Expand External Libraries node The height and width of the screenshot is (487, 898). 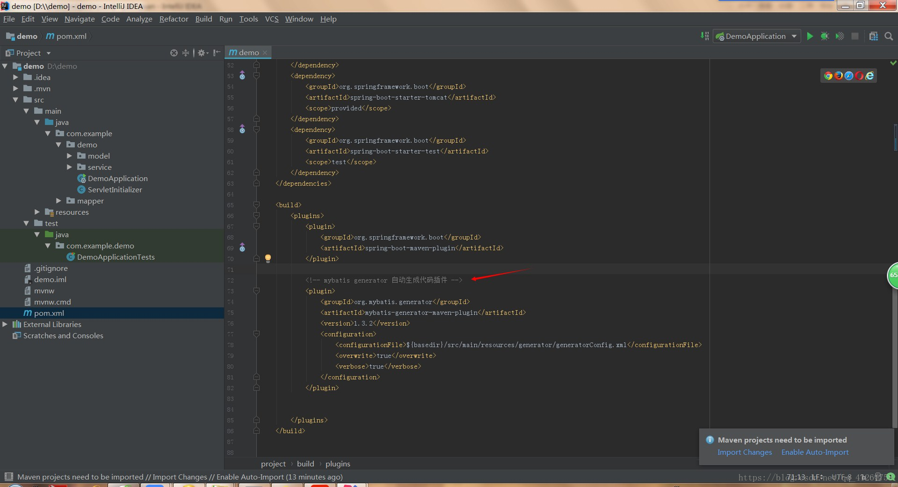5,324
